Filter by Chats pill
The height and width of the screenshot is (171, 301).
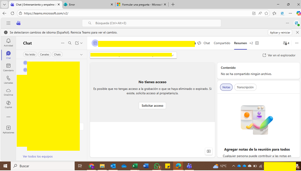57,55
